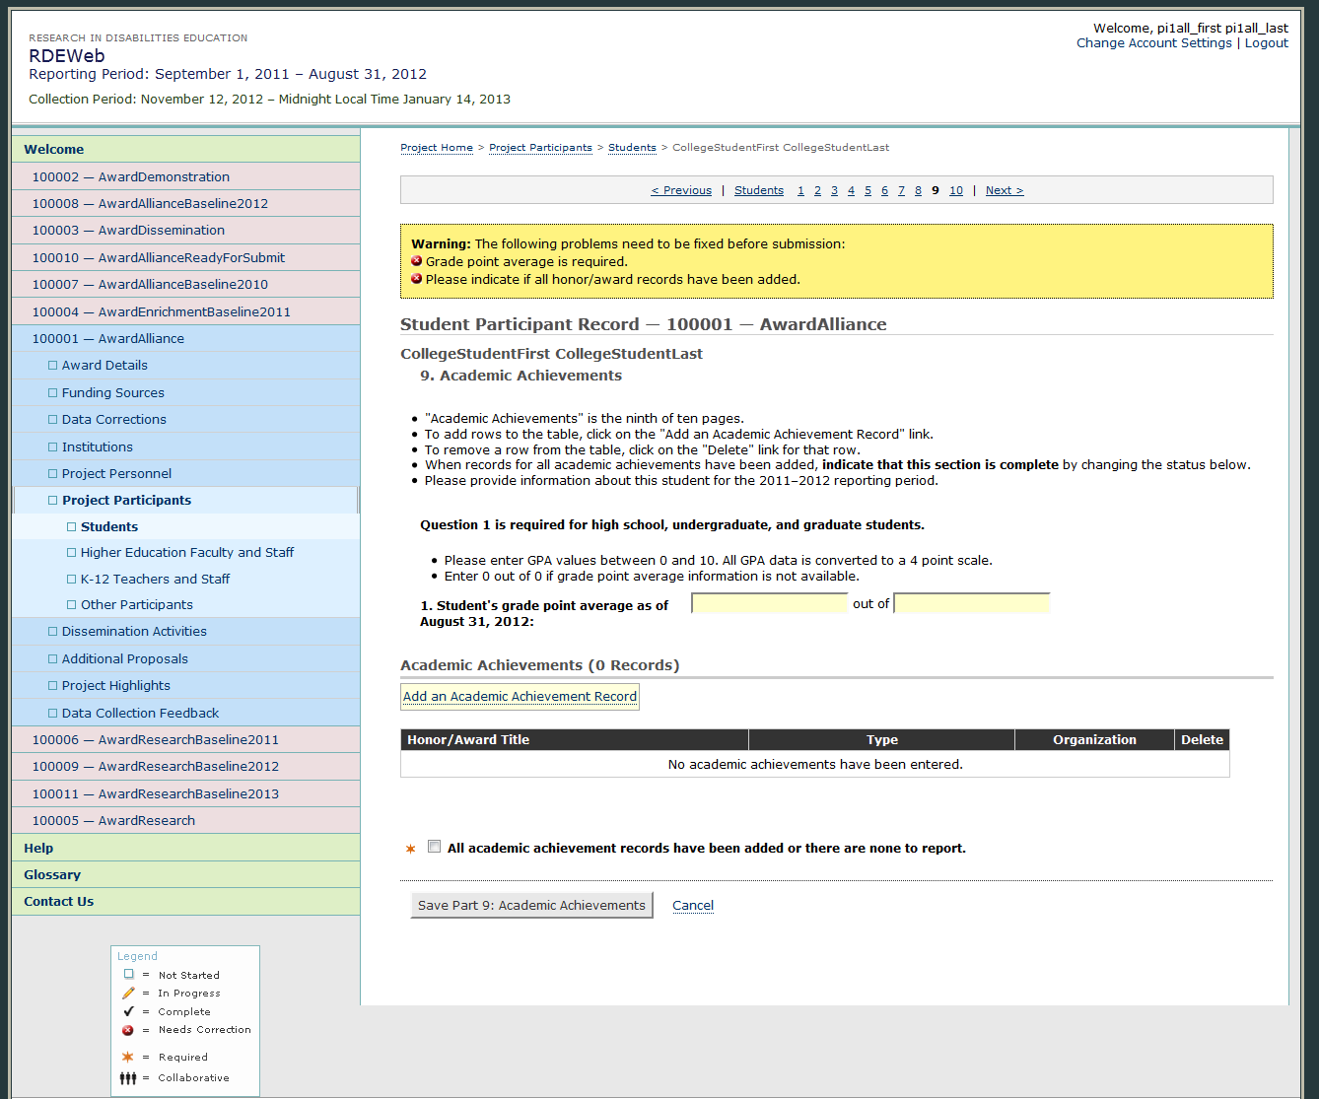Click the status icon beside Project Highlights
This screenshot has height=1099, width=1319.
pyautogui.click(x=53, y=686)
